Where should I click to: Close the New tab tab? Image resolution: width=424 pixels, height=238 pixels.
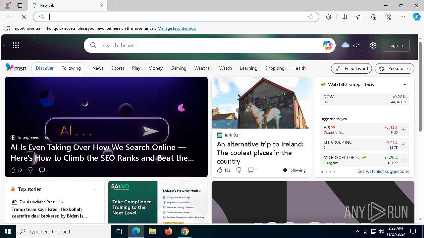[102, 5]
